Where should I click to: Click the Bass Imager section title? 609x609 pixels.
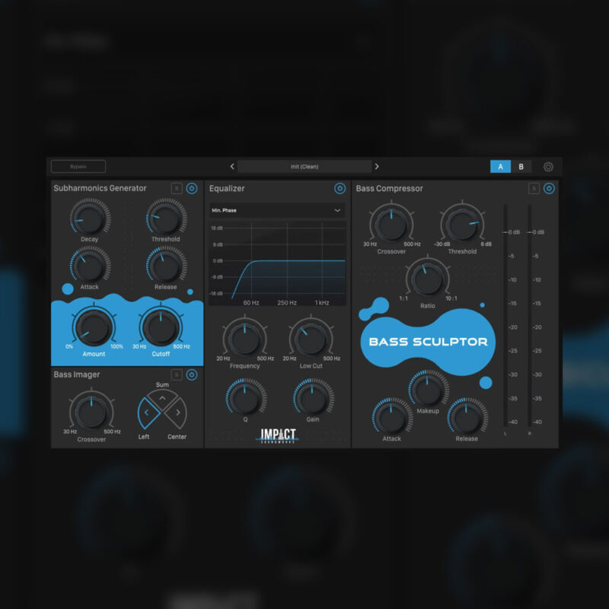click(x=77, y=375)
